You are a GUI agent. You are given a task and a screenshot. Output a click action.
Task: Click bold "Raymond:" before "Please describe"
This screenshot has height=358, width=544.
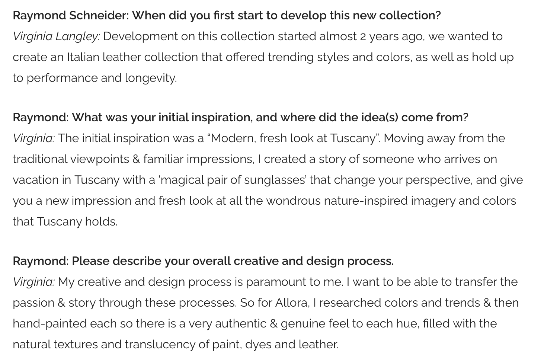41,261
